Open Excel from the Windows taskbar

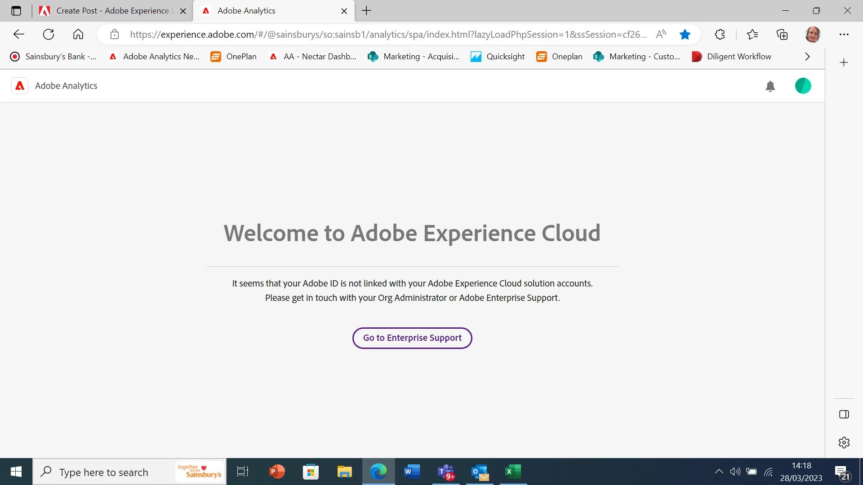tap(512, 472)
